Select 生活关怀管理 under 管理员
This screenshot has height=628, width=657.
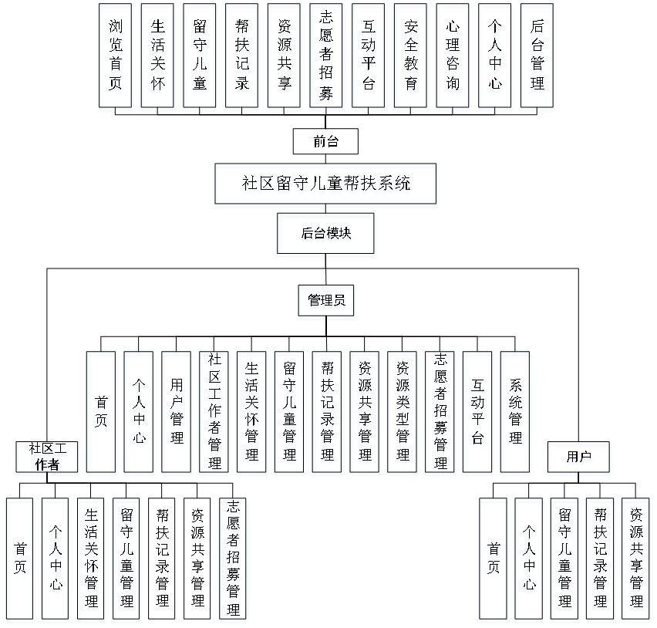tap(251, 412)
